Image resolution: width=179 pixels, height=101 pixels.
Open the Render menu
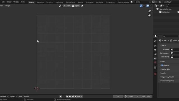pyautogui.click(x=9, y=2)
